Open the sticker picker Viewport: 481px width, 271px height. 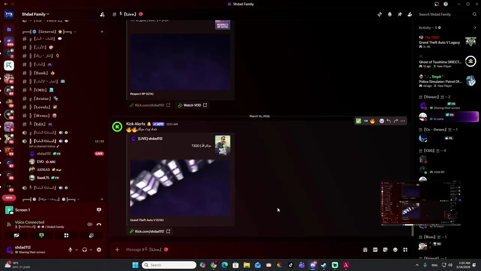point(385,250)
